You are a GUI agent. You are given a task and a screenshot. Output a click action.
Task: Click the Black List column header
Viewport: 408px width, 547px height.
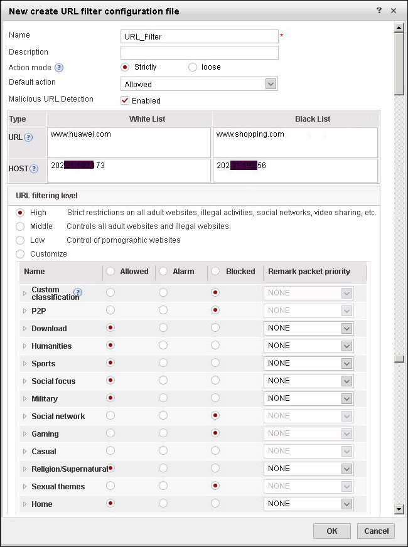pos(313,119)
